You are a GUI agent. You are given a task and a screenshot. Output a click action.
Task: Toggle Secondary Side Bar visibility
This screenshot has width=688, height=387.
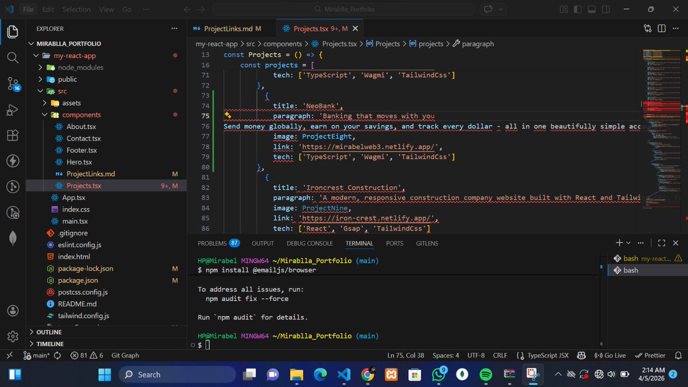[607, 9]
